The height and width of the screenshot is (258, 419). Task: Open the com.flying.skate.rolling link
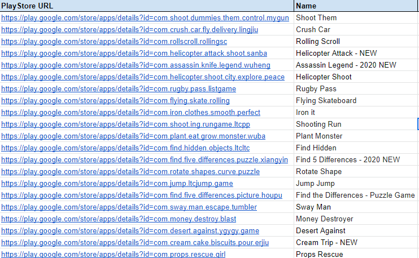tap(115, 100)
